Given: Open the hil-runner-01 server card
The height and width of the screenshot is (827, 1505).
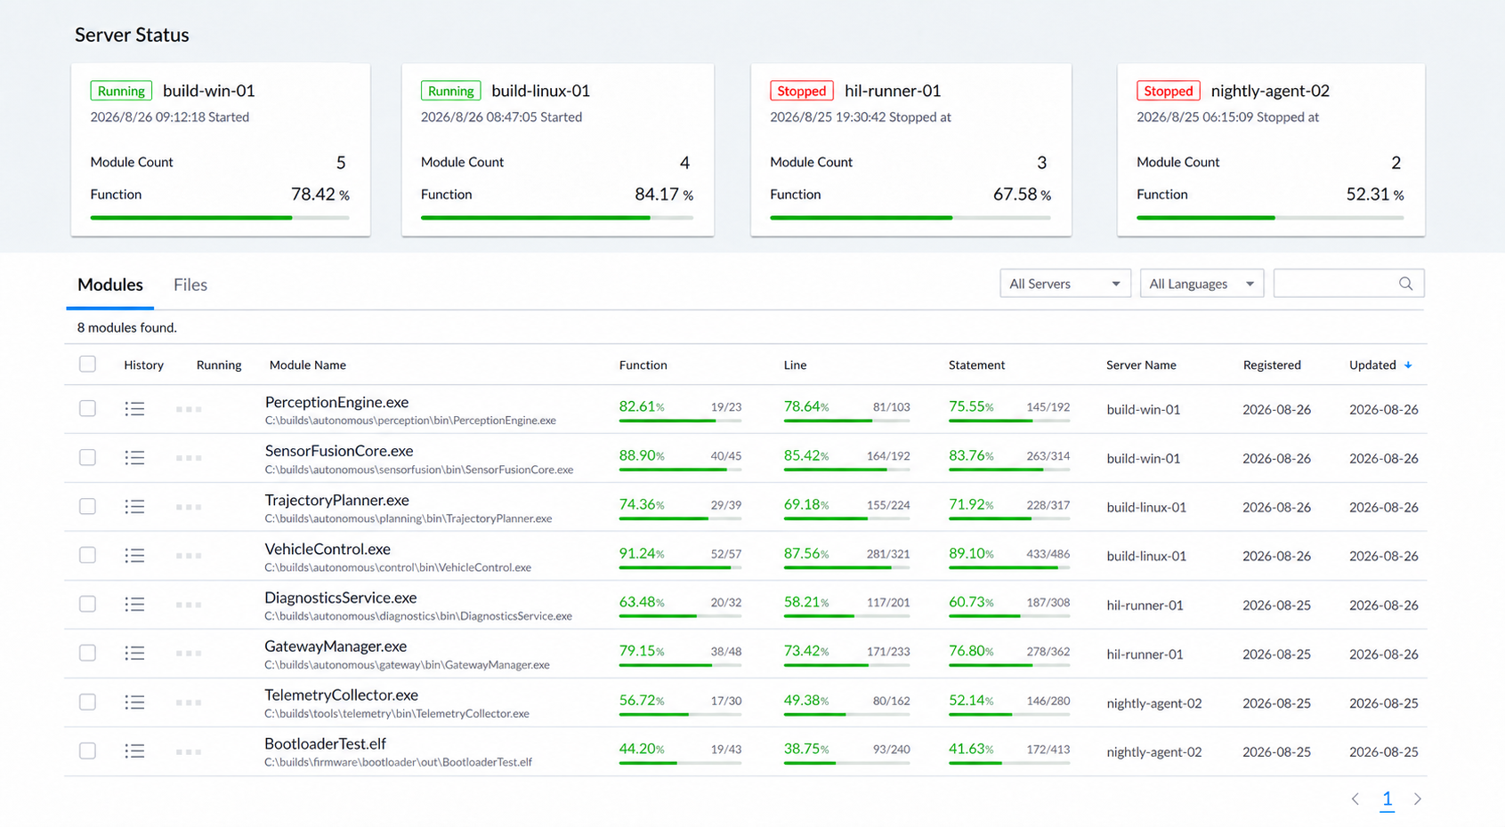Looking at the screenshot, I should coord(910,149).
